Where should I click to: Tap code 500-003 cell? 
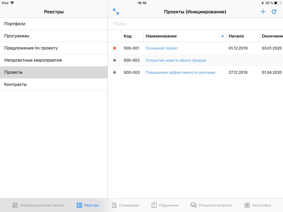tap(132, 72)
